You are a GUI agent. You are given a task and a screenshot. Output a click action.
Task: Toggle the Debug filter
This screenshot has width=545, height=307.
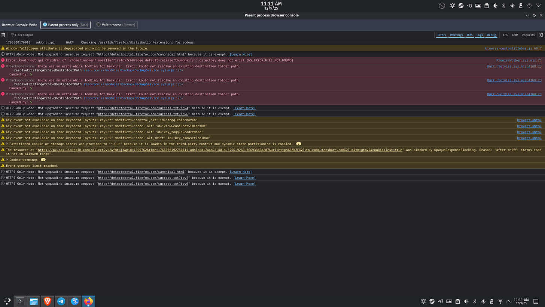tap(491, 35)
